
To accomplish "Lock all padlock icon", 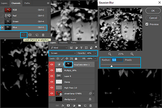I will coord(76,59).
